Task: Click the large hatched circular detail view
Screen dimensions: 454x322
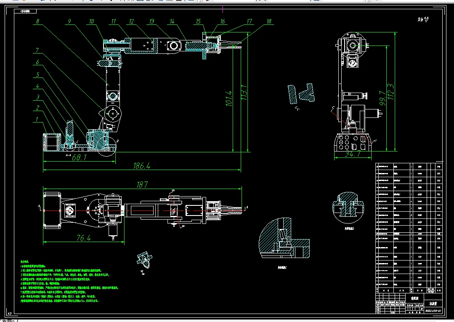Action: pos(284,238)
